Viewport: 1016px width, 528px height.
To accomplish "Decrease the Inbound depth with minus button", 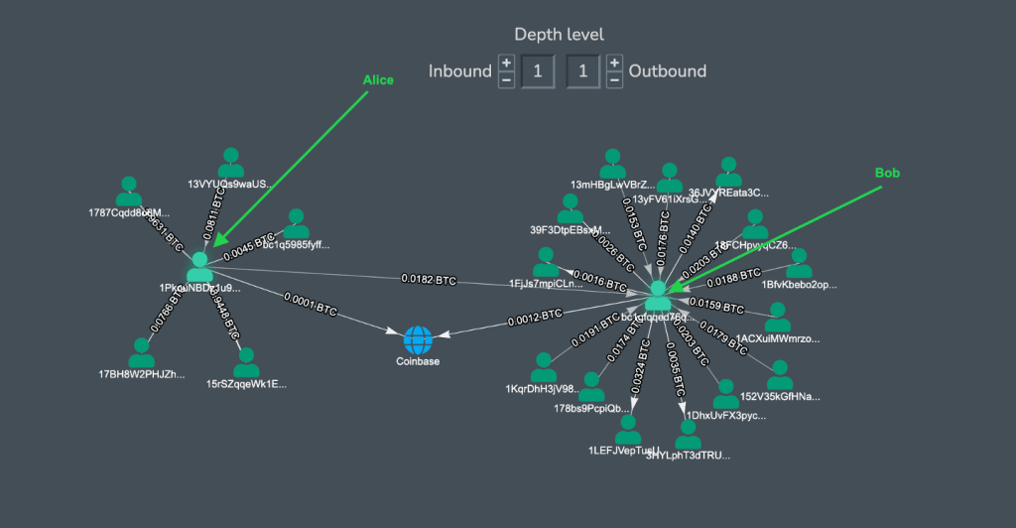I will (x=507, y=80).
